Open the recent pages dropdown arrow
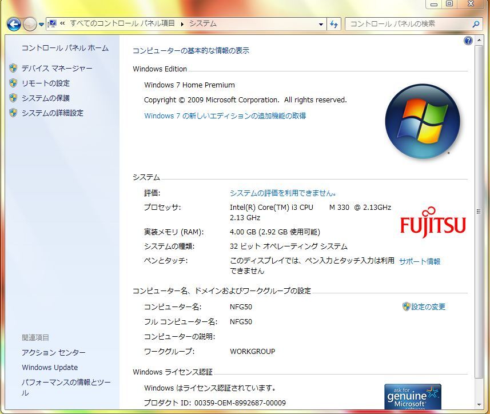 click(x=41, y=25)
